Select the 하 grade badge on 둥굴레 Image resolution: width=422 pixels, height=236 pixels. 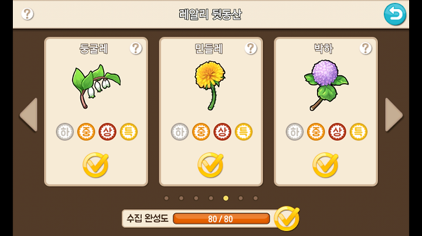tap(65, 131)
